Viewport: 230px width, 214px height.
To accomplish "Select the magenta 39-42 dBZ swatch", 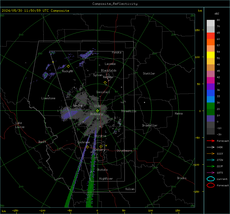I will [x=211, y=80].
